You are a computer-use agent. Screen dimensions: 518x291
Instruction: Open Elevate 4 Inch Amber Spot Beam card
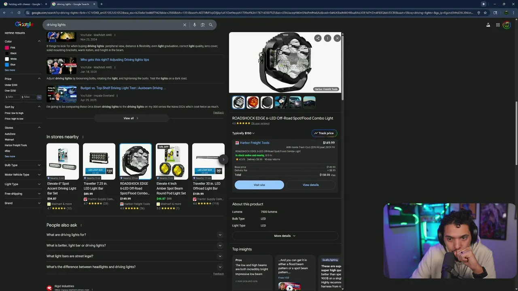[172, 177]
